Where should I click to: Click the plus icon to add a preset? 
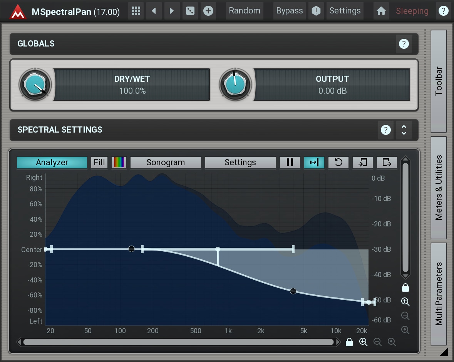click(x=208, y=11)
